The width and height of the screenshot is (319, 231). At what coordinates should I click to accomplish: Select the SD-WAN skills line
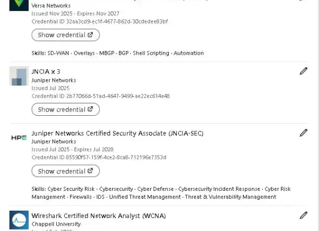click(117, 53)
